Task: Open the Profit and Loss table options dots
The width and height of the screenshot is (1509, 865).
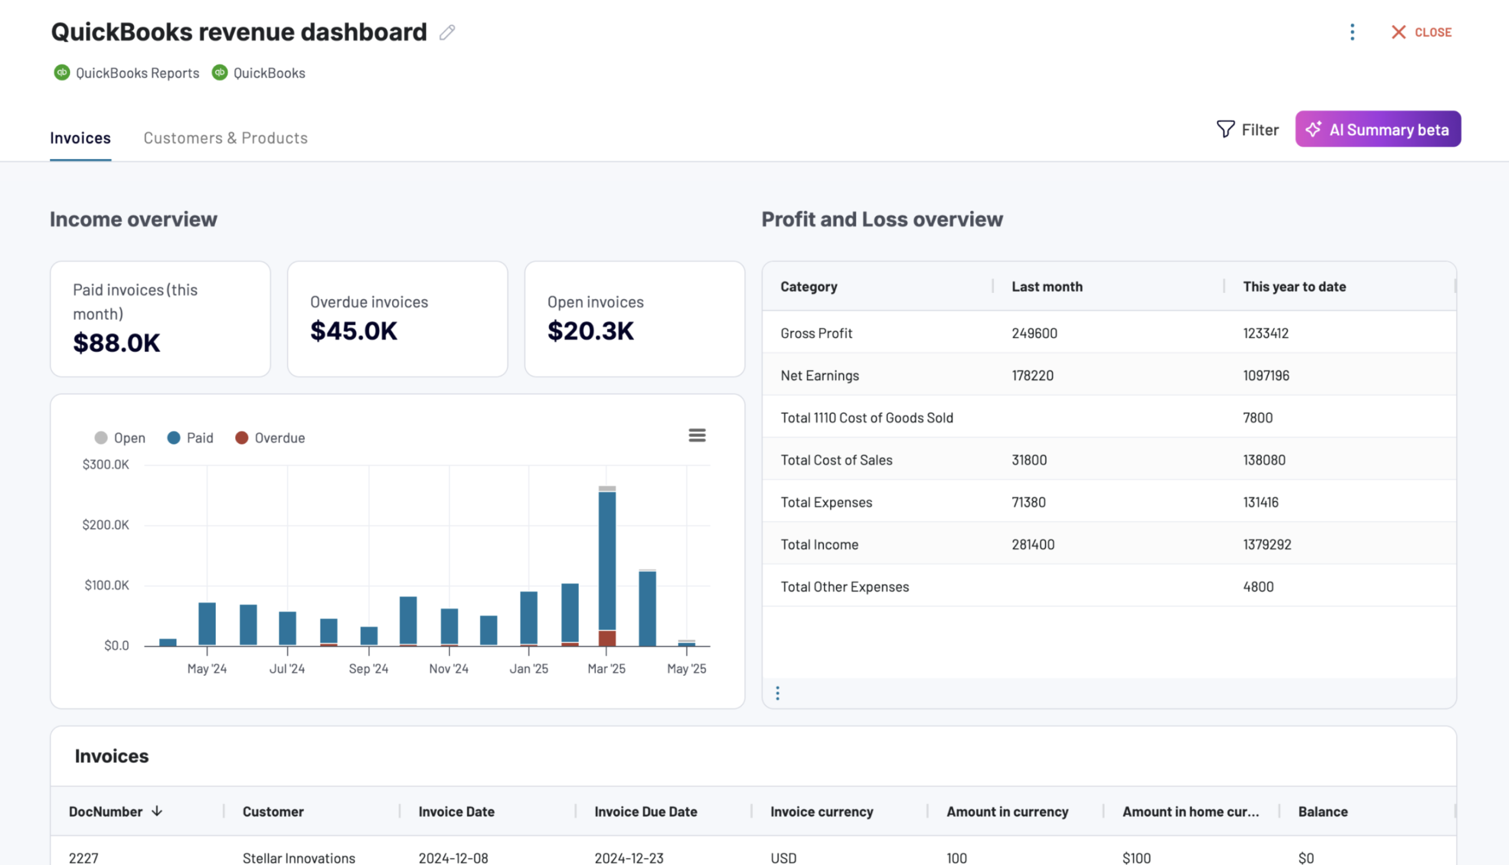Action: [777, 694]
